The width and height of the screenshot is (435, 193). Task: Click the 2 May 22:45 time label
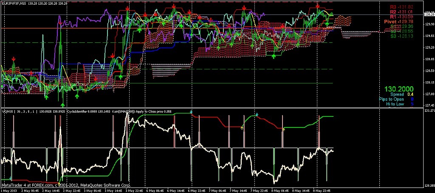click(x=71, y=190)
